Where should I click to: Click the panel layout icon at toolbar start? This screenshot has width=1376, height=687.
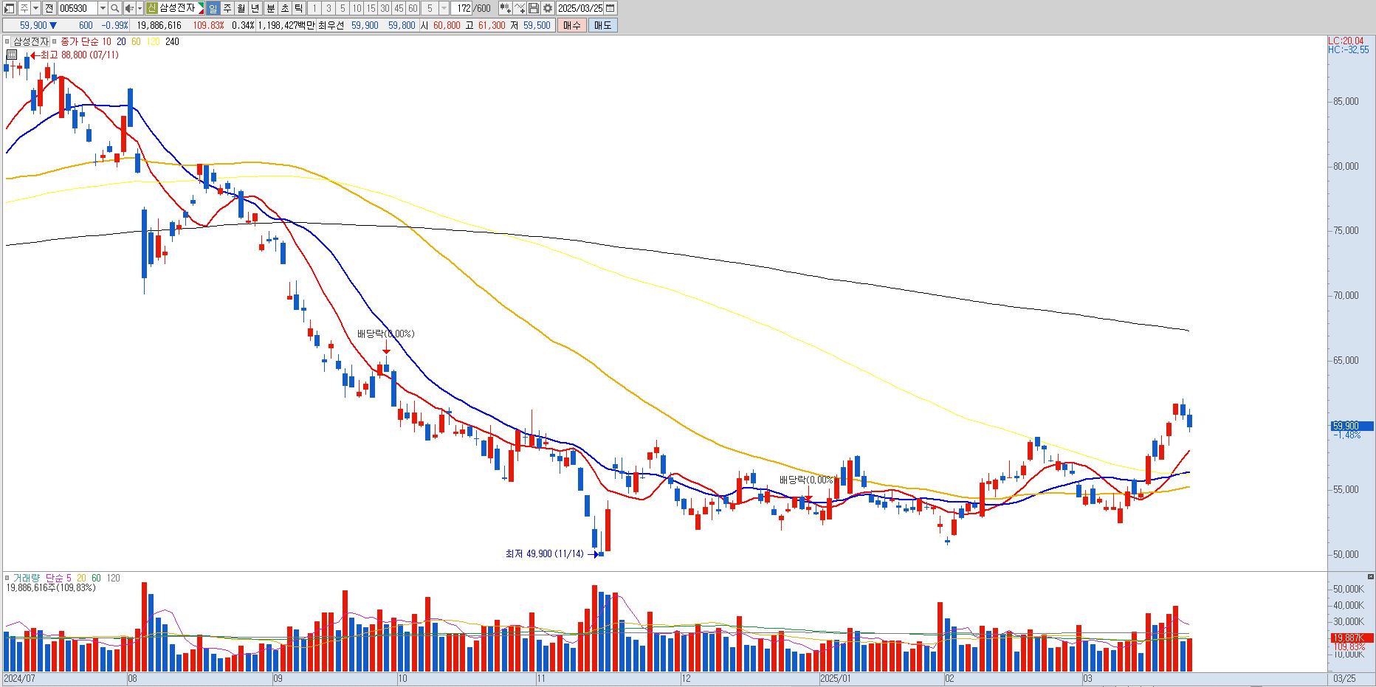[9, 8]
